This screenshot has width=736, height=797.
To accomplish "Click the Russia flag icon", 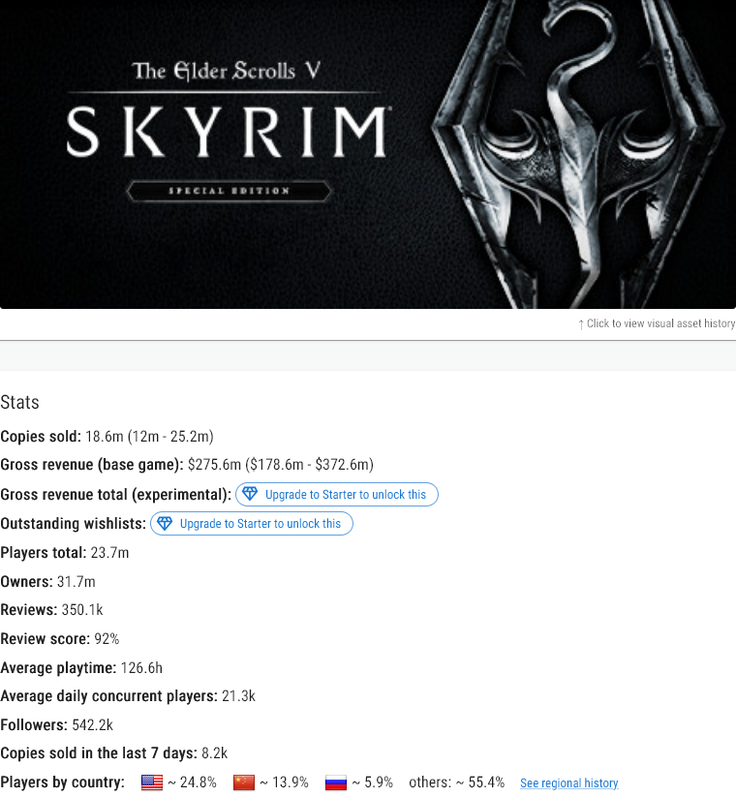I will (336, 782).
